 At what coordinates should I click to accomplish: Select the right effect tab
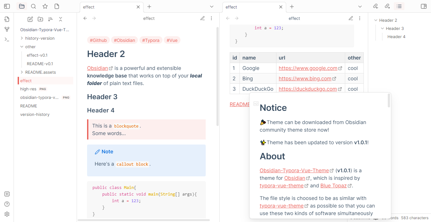click(x=254, y=7)
